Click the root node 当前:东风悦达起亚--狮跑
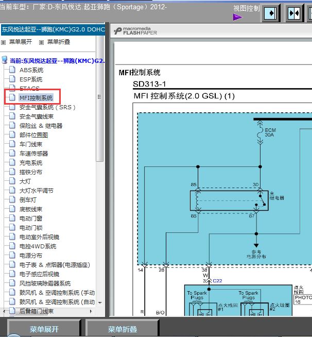Viewport: 312px width, 337px height. 57,61
